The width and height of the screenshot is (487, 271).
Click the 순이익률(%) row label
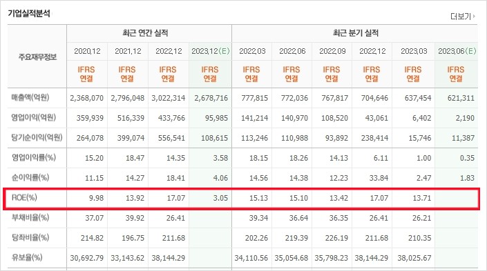(x=30, y=177)
